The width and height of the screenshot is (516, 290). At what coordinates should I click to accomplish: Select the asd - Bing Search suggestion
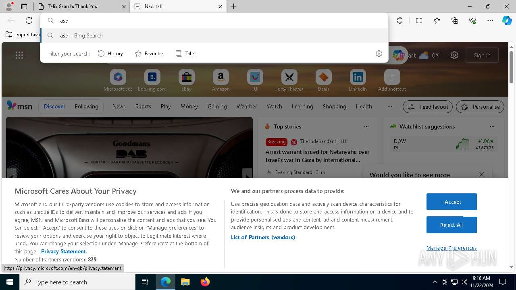click(x=214, y=35)
